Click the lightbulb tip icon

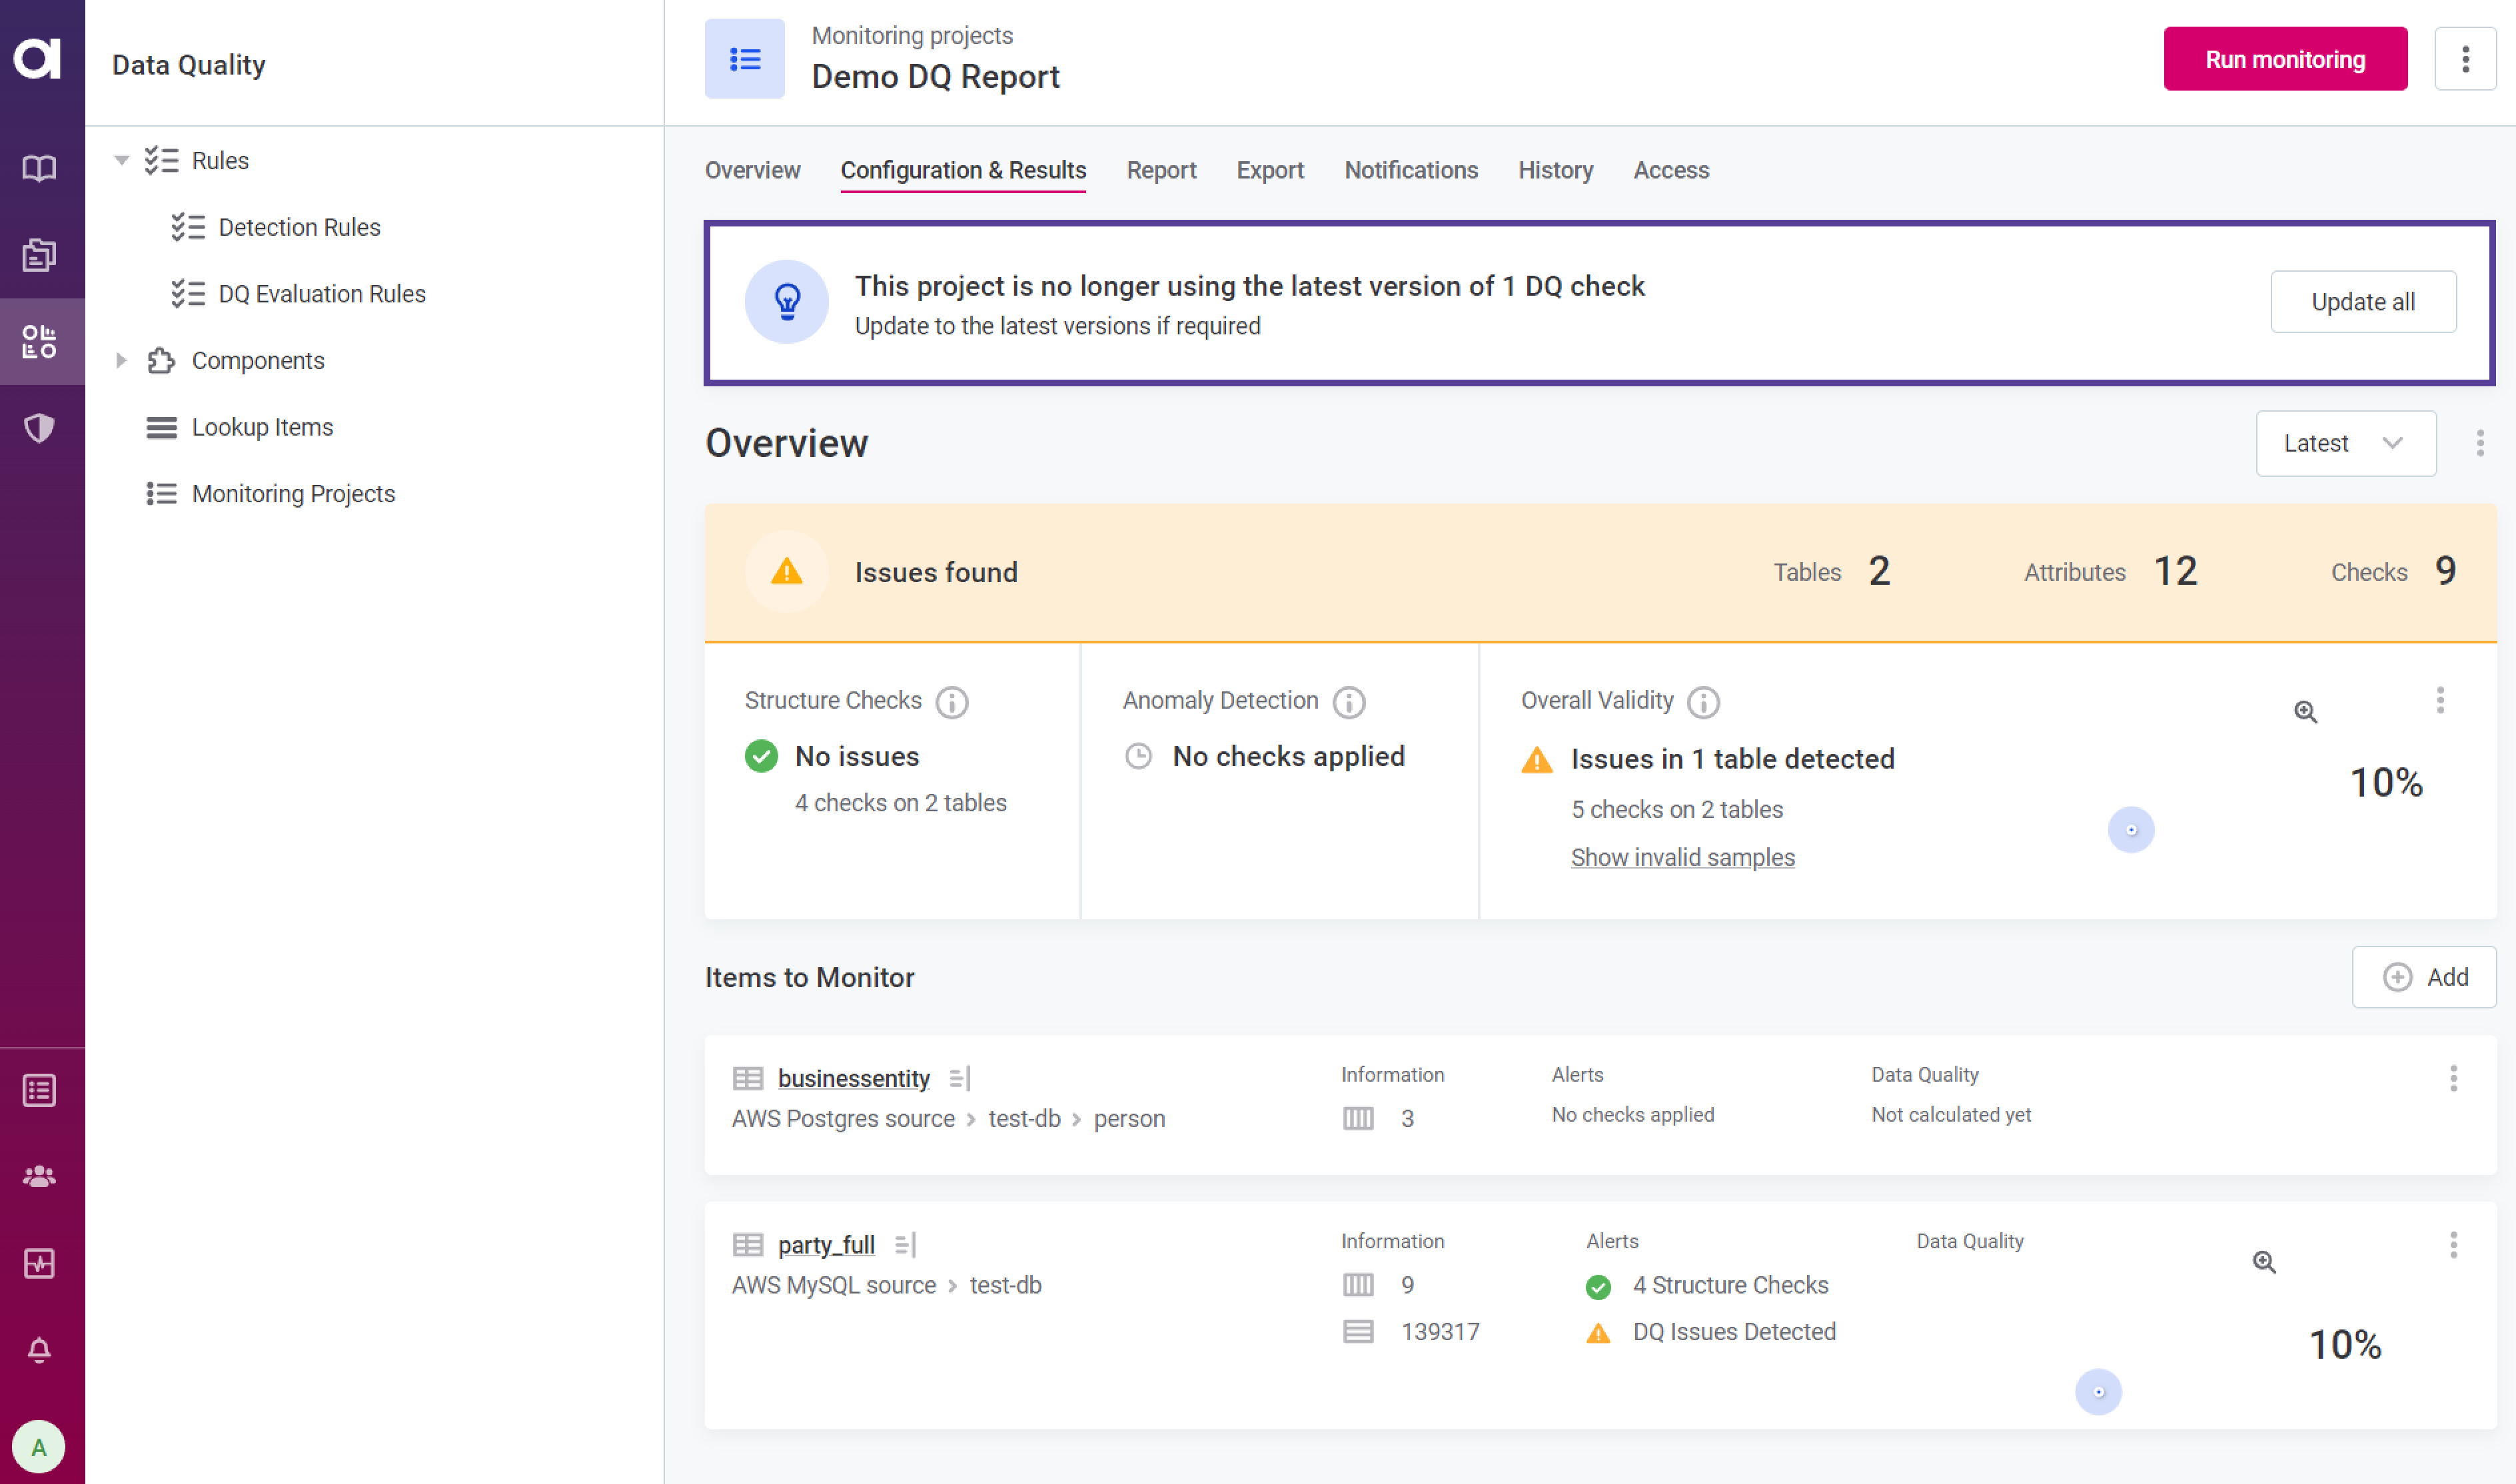click(788, 302)
